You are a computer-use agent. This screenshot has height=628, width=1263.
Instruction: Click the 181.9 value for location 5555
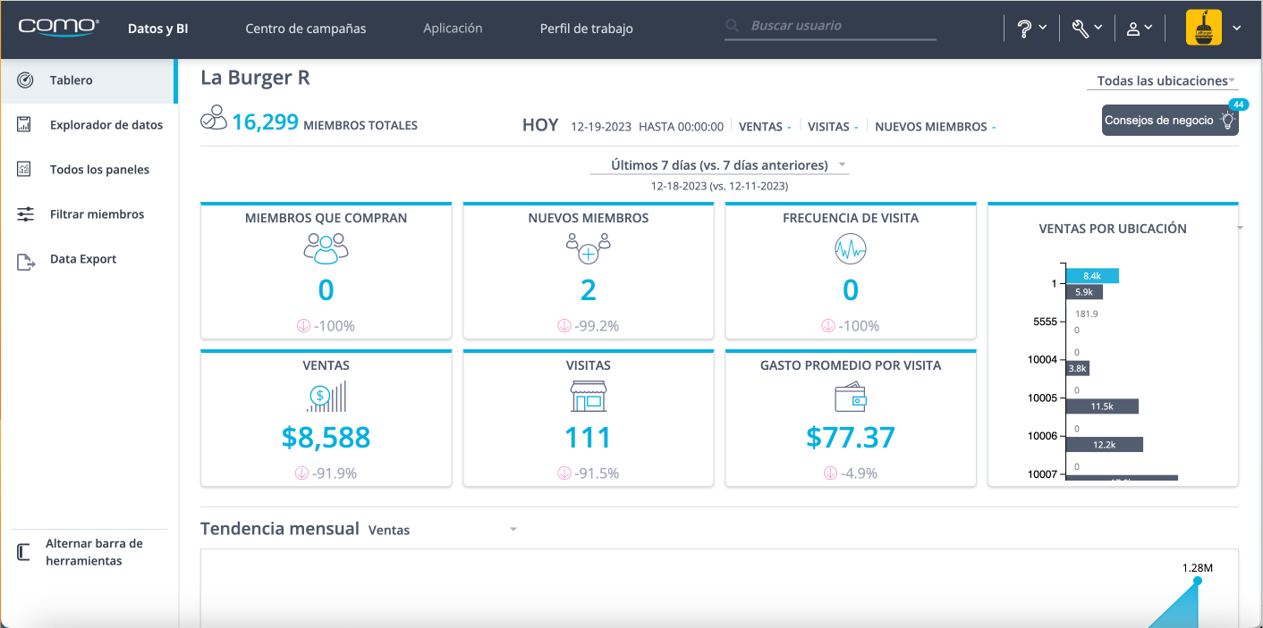click(x=1087, y=314)
